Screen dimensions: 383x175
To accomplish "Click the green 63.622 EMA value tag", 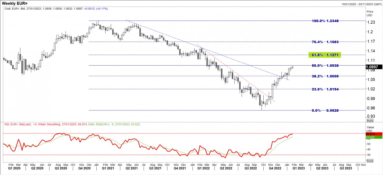I will click(x=373, y=137).
